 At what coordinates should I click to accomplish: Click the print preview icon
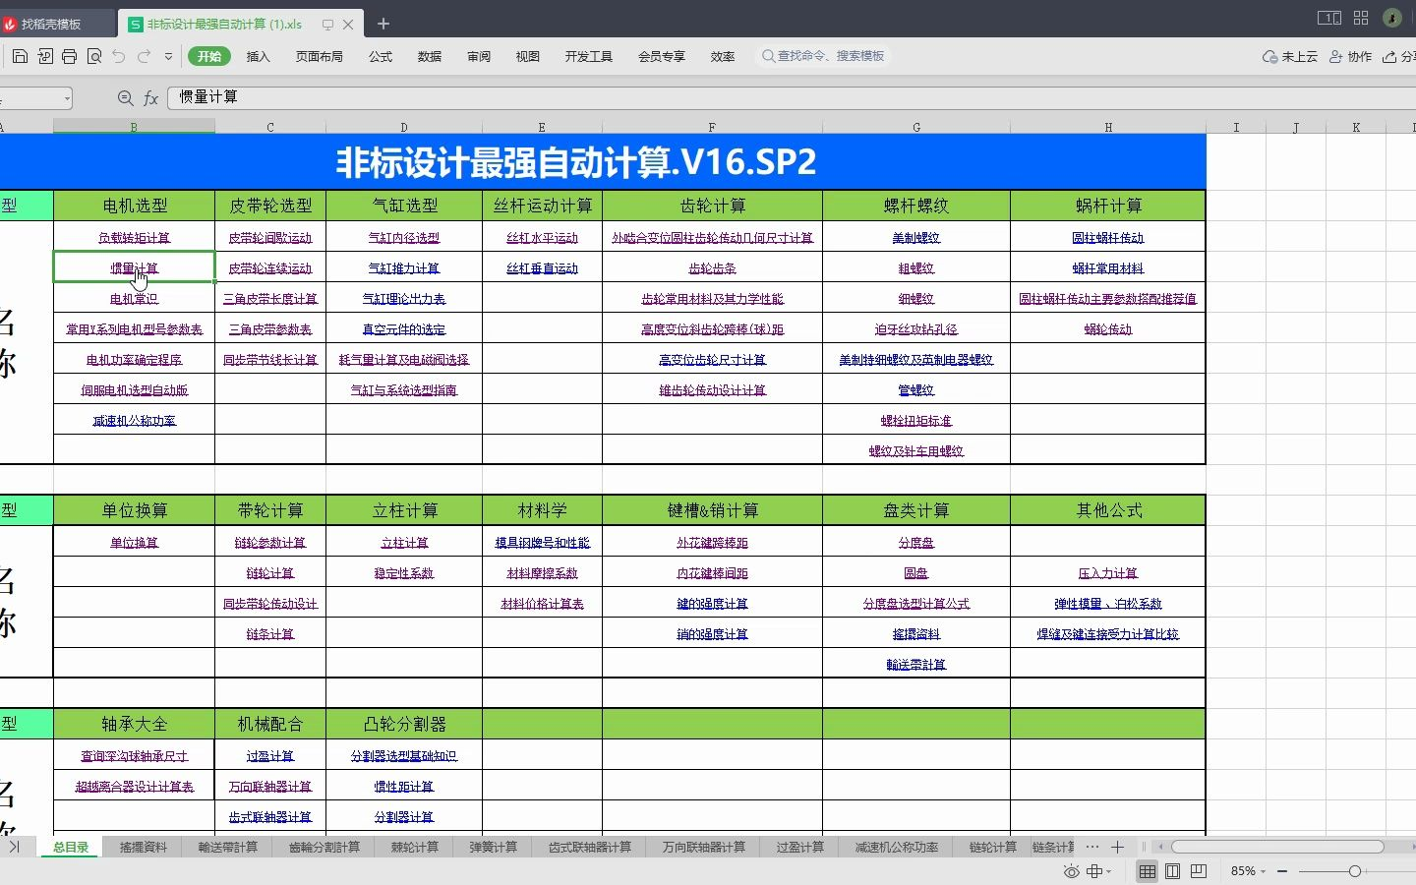(x=94, y=57)
